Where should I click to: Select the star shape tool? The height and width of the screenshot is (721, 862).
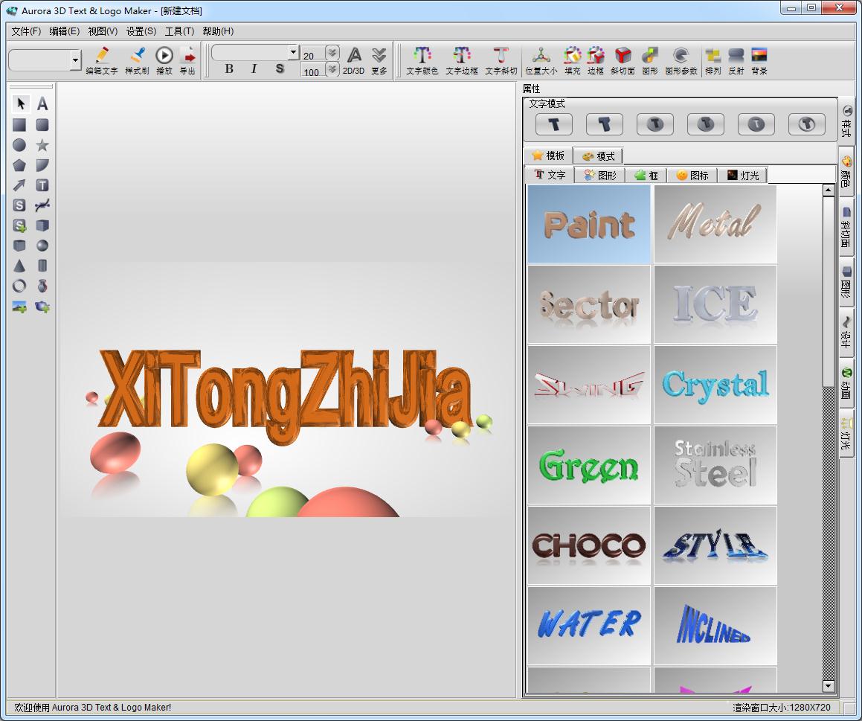[x=42, y=145]
